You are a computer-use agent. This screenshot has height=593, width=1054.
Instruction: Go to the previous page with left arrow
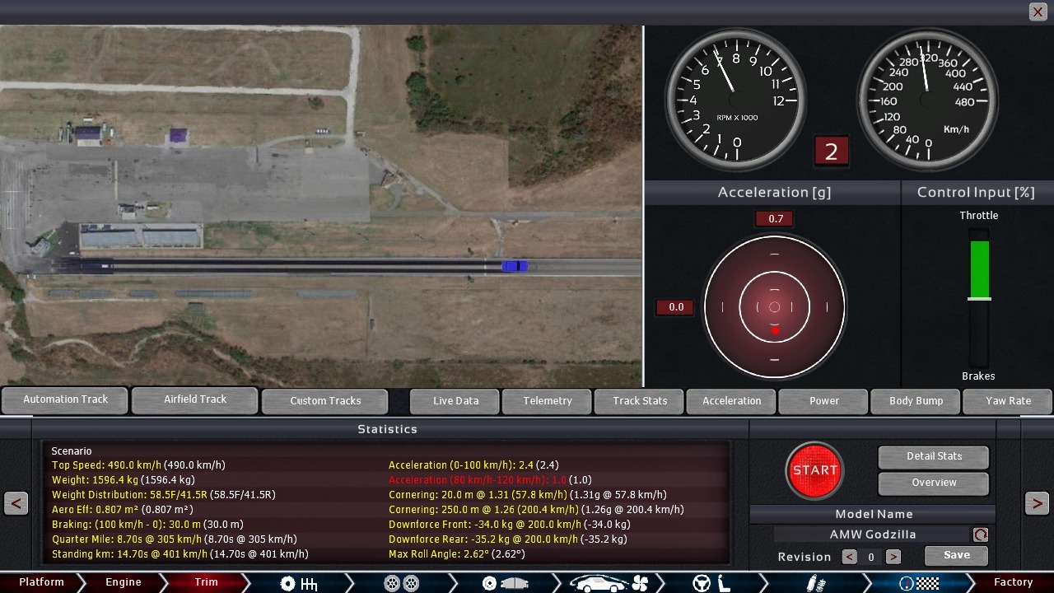[x=16, y=503]
